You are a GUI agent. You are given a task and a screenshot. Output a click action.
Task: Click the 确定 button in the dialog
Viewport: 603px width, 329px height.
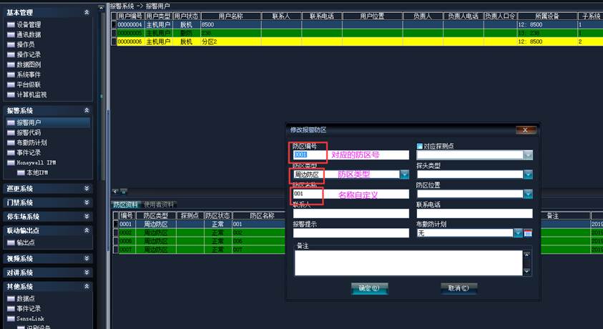[369, 288]
